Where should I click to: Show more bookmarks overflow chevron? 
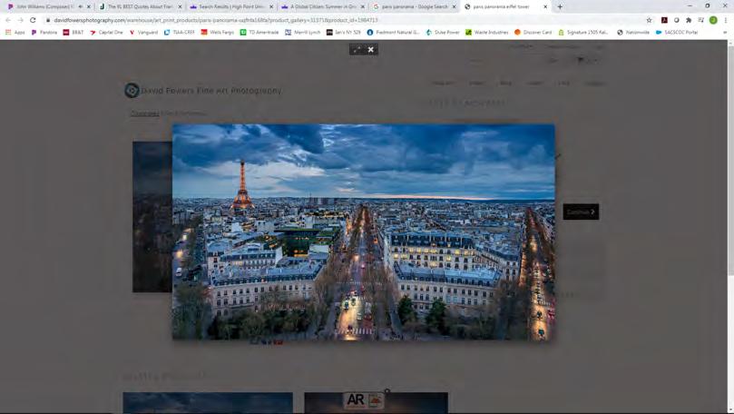[x=725, y=33]
